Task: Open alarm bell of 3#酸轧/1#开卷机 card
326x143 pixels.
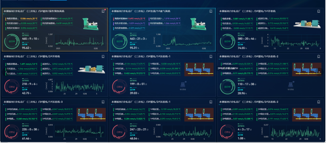Action: click(x=318, y=11)
